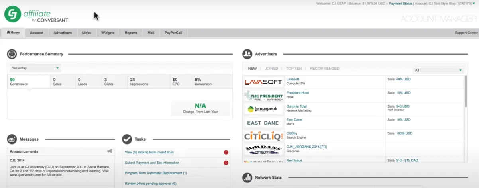Image resolution: width=479 pixels, height=188 pixels.
Task: Click red alert icon beside Payment and Tax task
Action: pos(226,163)
